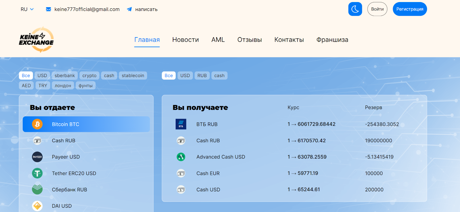The image size is (460, 212).
Task: Click the Курс column header
Action: [293, 107]
